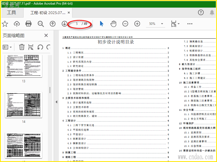Image resolution: width=217 pixels, height=162 pixels.
Task: Click TOC entry 4.3 平面设计
Action: 118,134
